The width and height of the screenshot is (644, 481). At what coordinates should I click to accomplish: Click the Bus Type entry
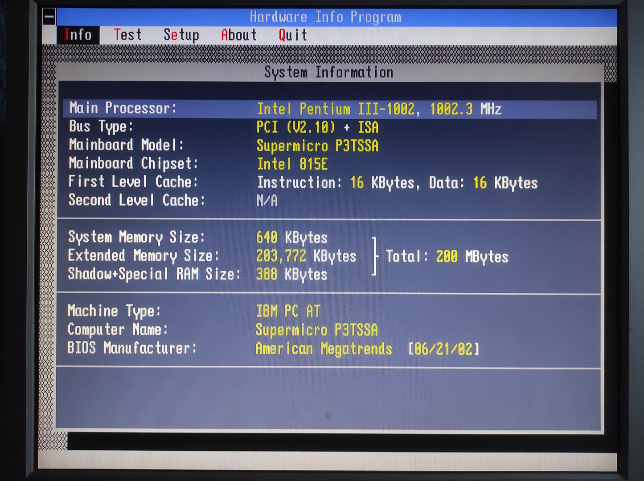[x=223, y=127]
